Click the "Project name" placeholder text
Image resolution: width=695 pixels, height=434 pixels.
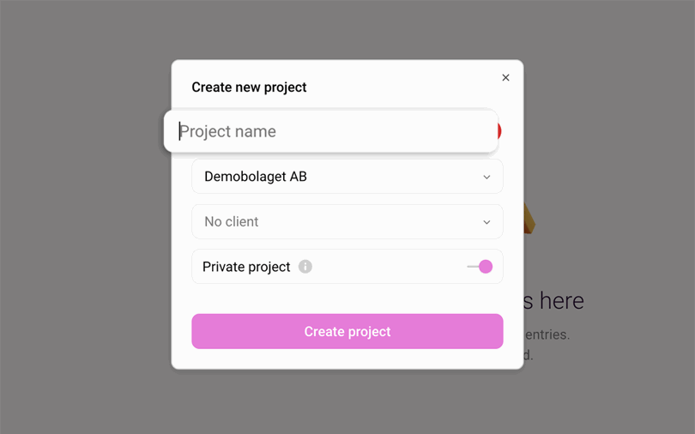(x=228, y=131)
